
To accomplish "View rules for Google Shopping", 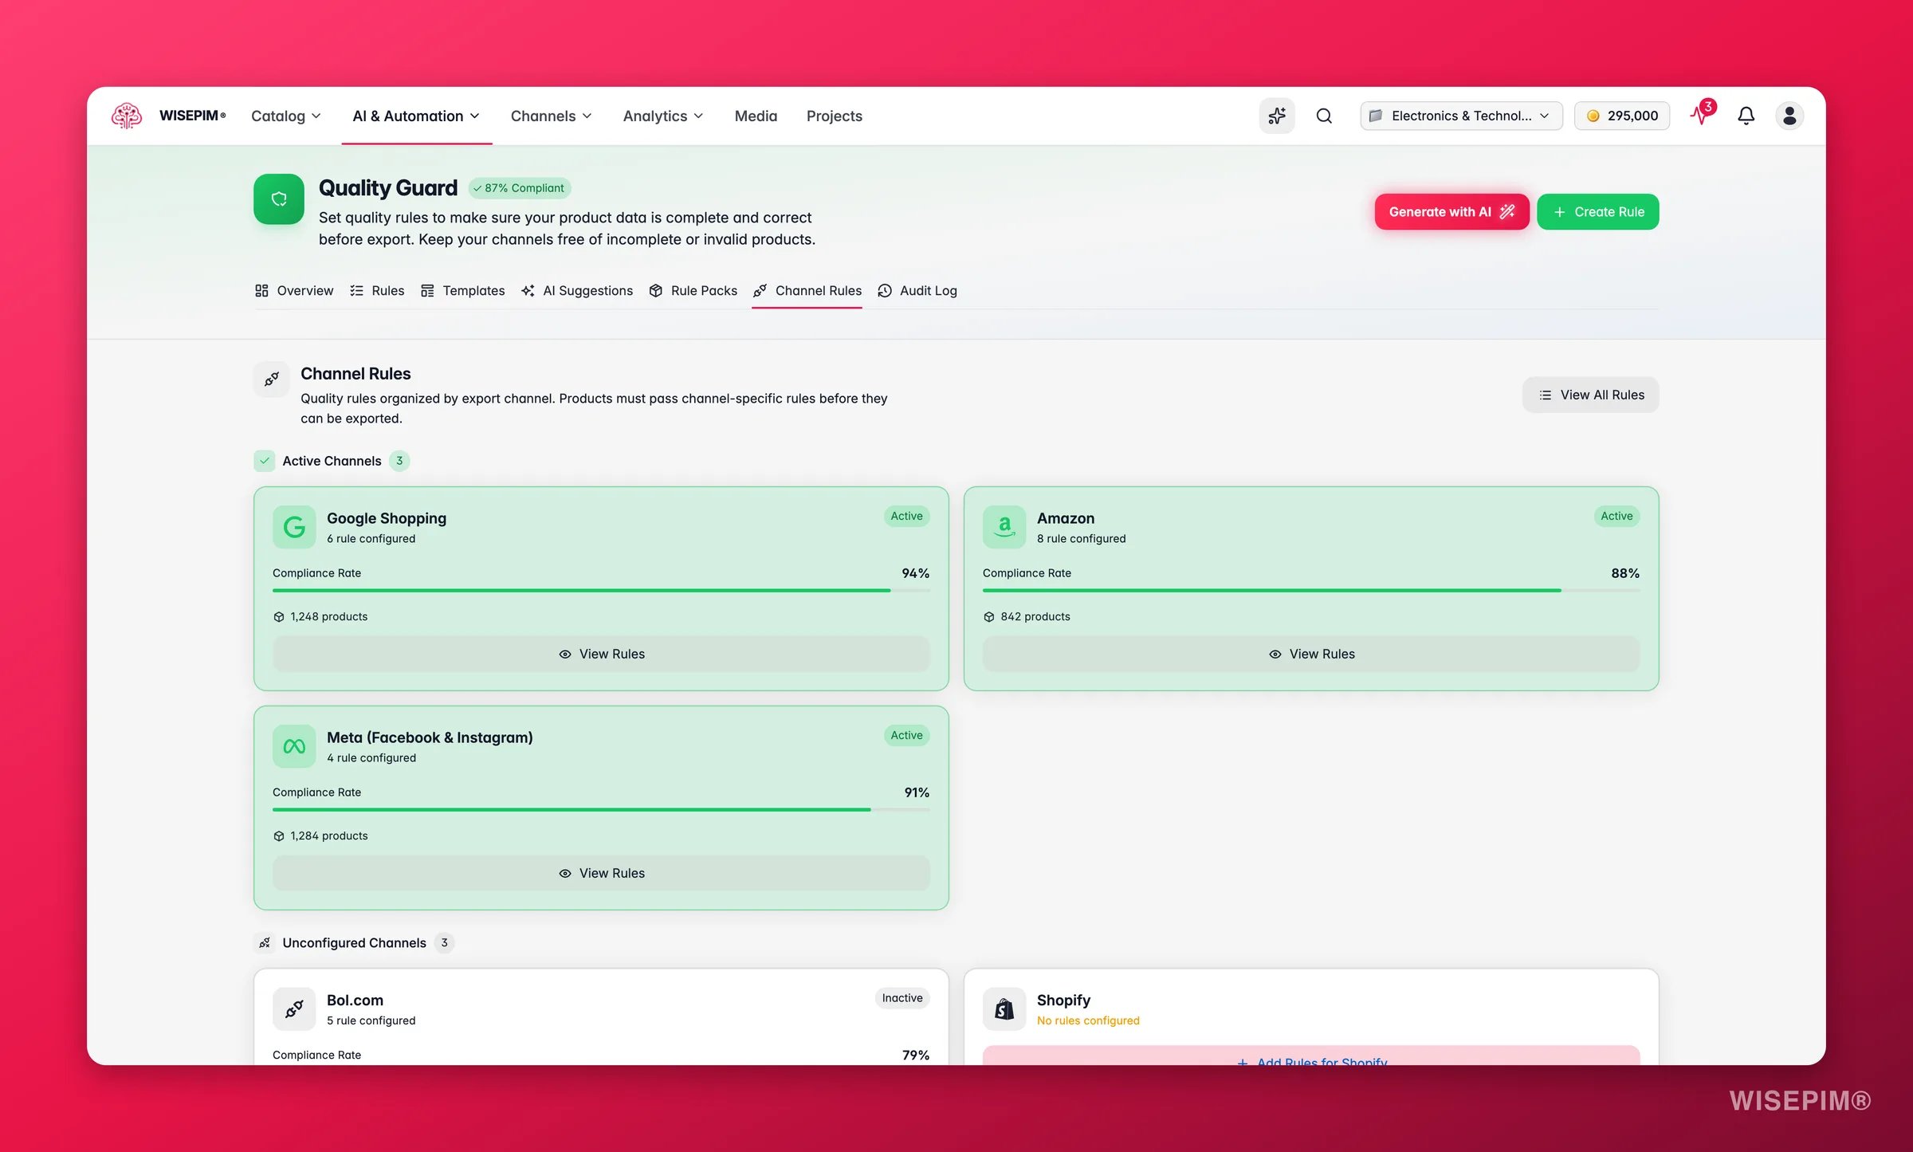I will tap(601, 654).
